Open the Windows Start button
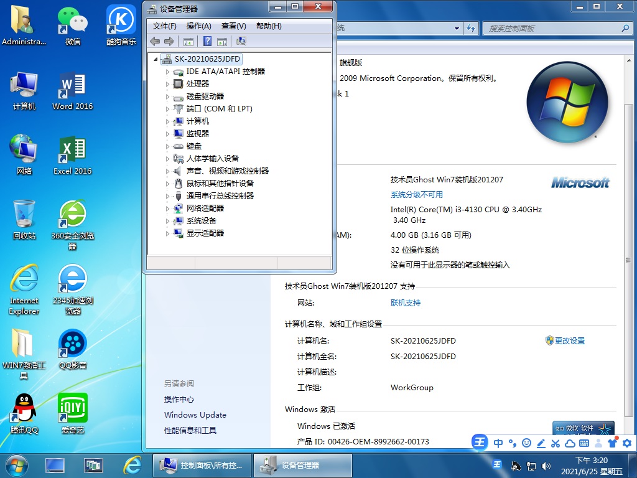637x478 pixels. tap(16, 465)
